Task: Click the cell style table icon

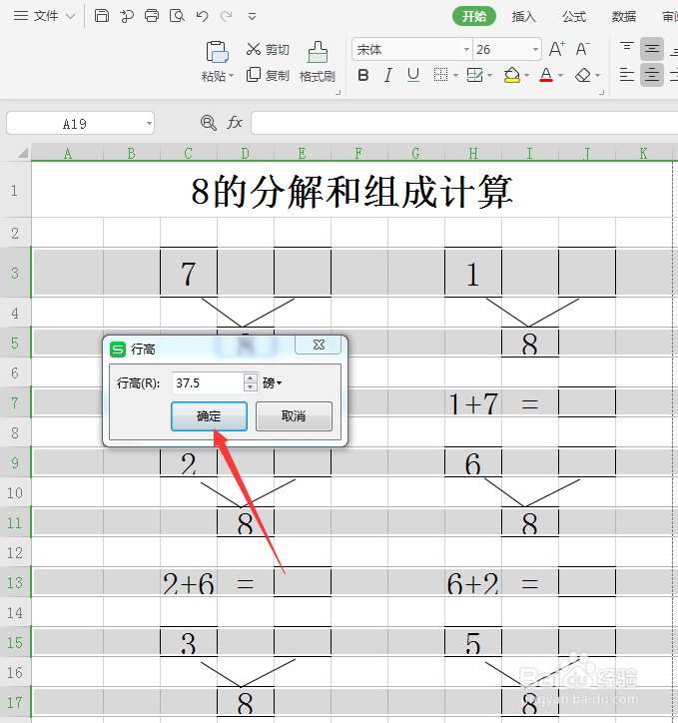Action: tap(474, 74)
